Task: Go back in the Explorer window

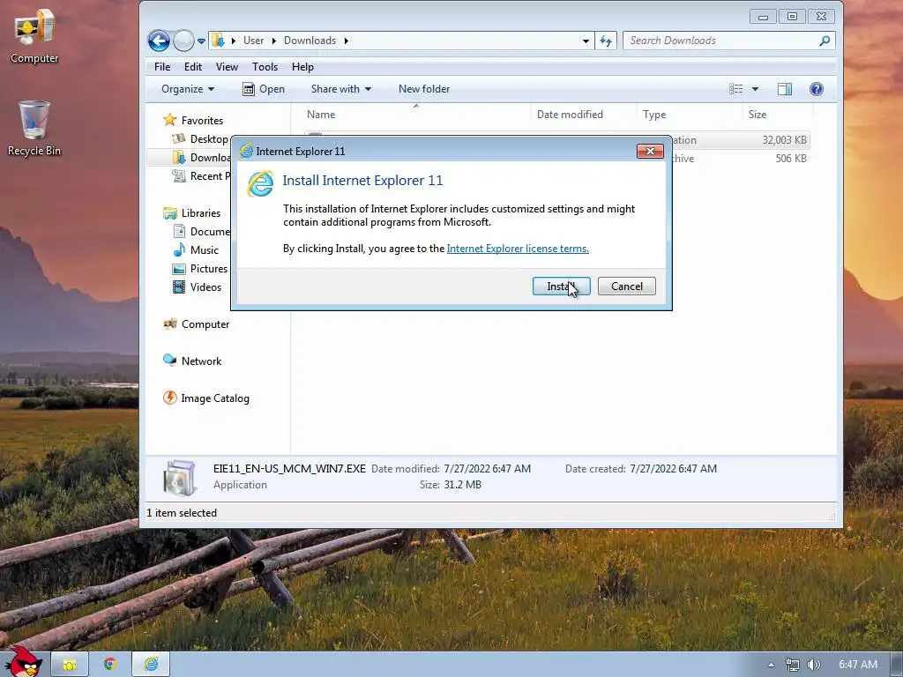Action: [159, 41]
